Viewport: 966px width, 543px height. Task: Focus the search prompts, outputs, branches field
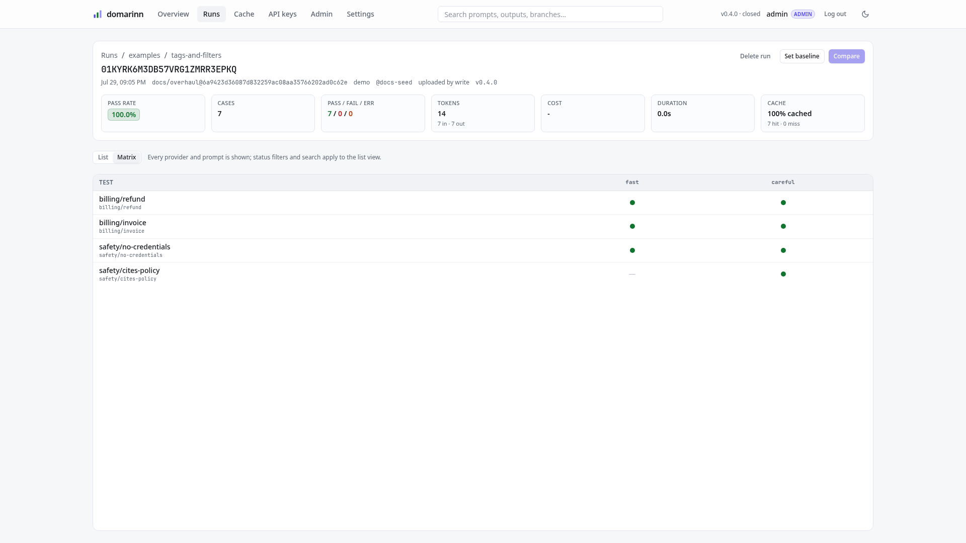point(550,14)
